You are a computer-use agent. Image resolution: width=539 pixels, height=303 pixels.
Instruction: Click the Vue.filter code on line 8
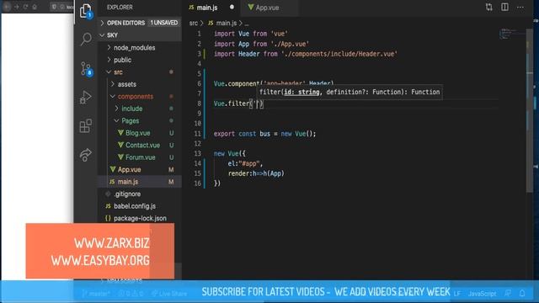pos(238,104)
